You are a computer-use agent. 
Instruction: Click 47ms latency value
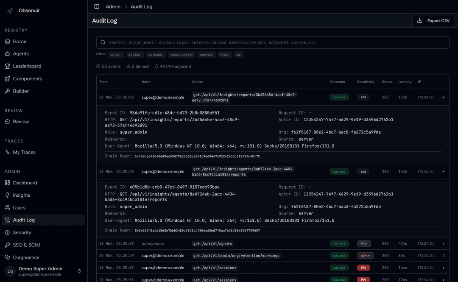(402, 243)
